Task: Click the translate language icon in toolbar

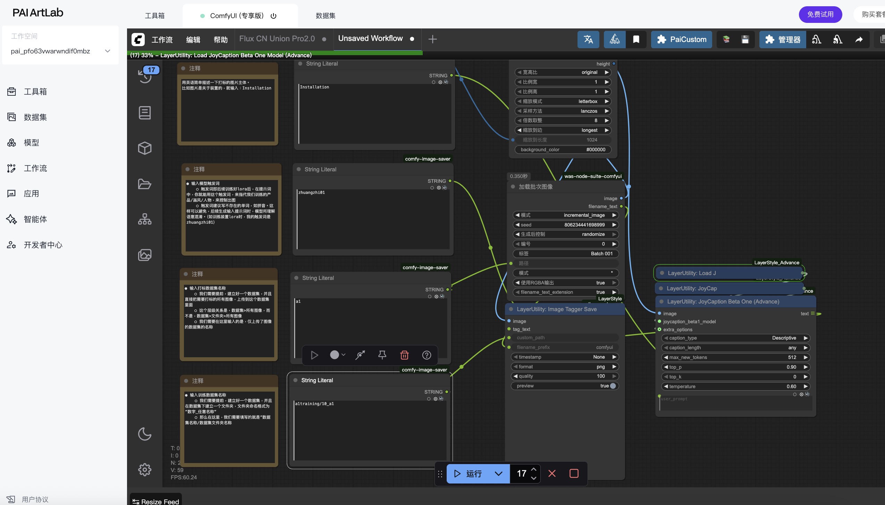Action: point(588,39)
